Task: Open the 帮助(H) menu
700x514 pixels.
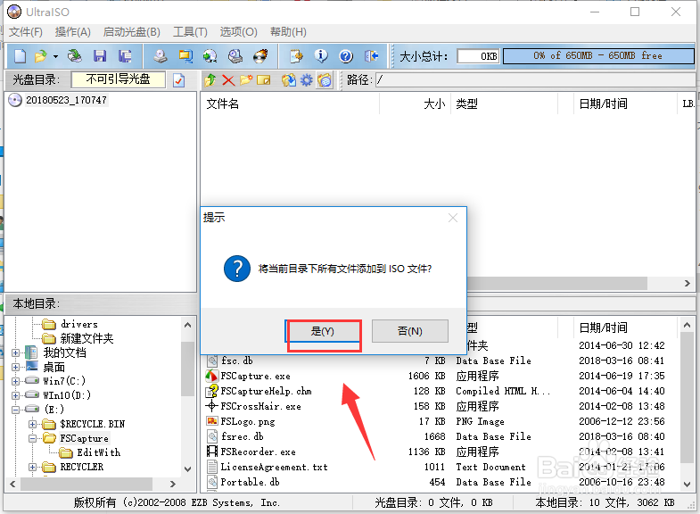Action: pos(288,32)
